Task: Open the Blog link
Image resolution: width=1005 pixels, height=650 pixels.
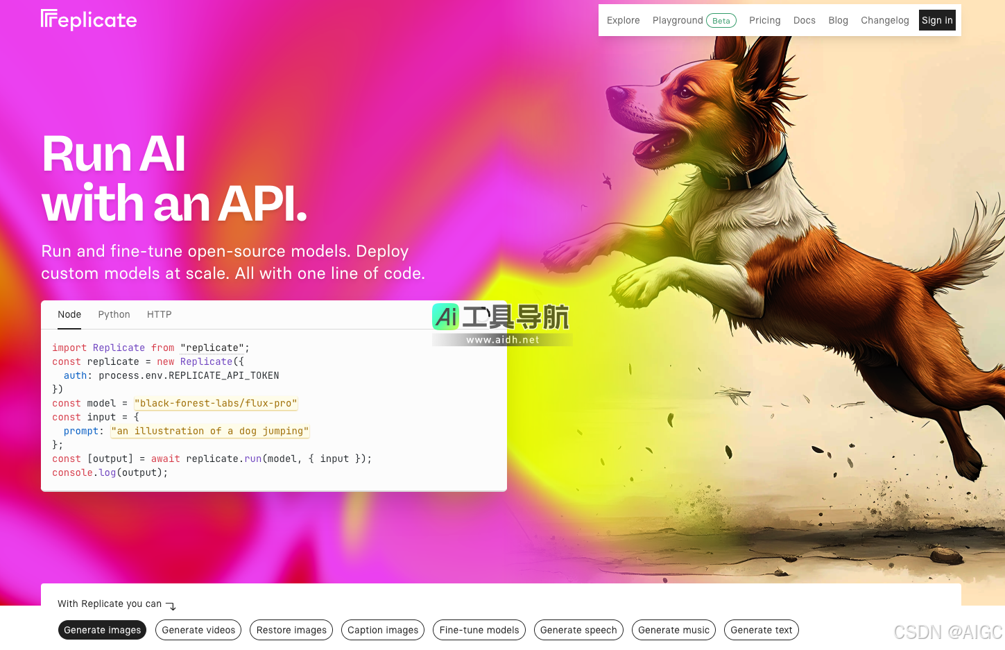Action: tap(838, 21)
